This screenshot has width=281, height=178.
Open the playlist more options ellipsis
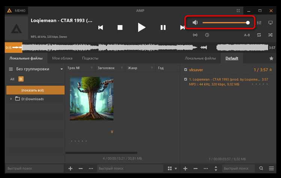pyautogui.click(x=206, y=169)
